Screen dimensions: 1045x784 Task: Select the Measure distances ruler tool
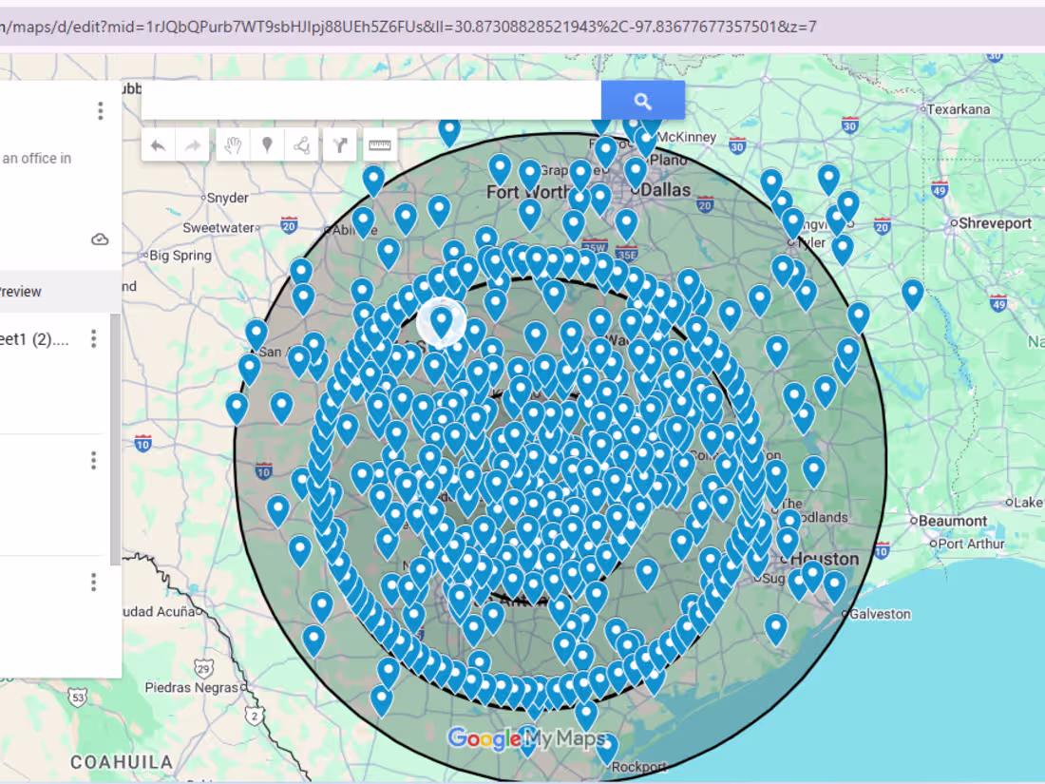[x=380, y=145]
